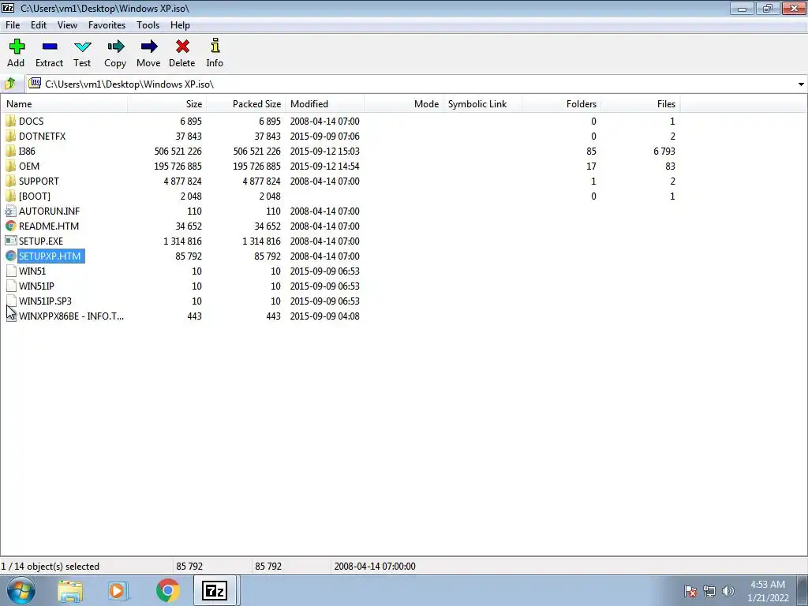Viewport: 808px width, 606px height.
Task: Click the 7-Zip taskbar button
Action: (x=215, y=590)
